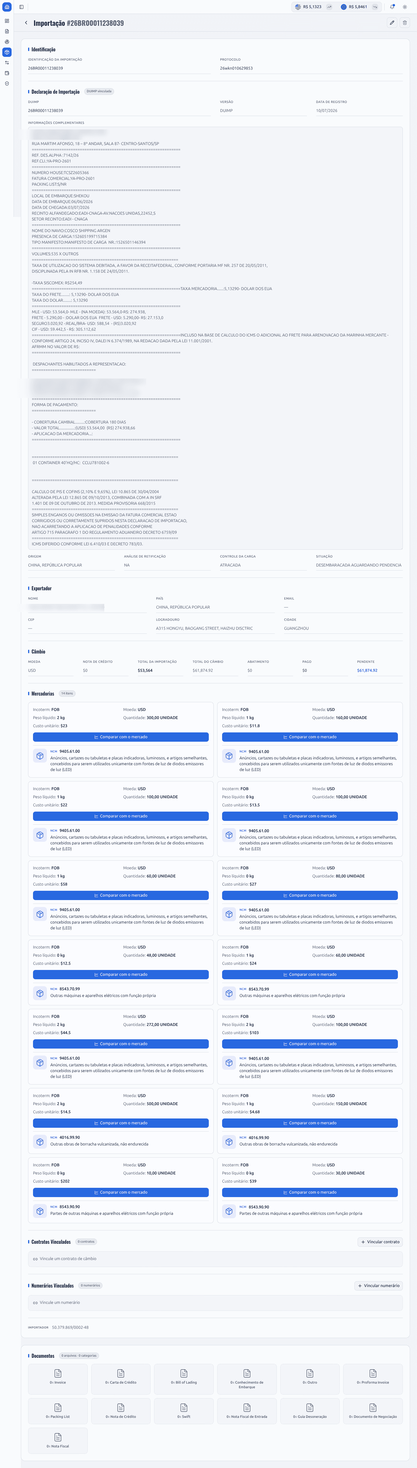Click Vincular contrato button
Image resolution: width=417 pixels, height=1468 pixels.
380,1242
